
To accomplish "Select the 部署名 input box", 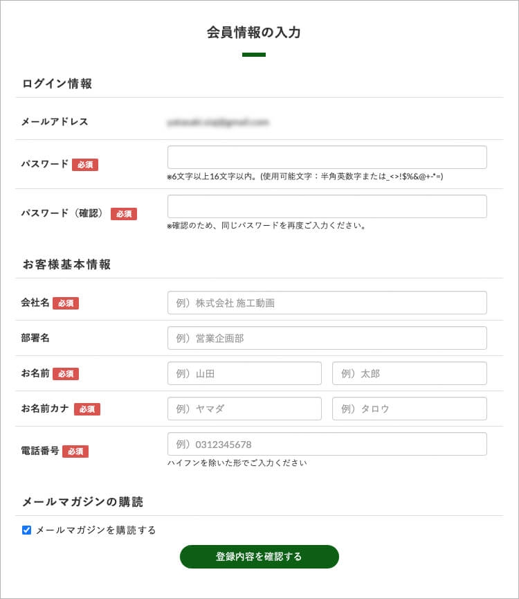I will (x=327, y=338).
